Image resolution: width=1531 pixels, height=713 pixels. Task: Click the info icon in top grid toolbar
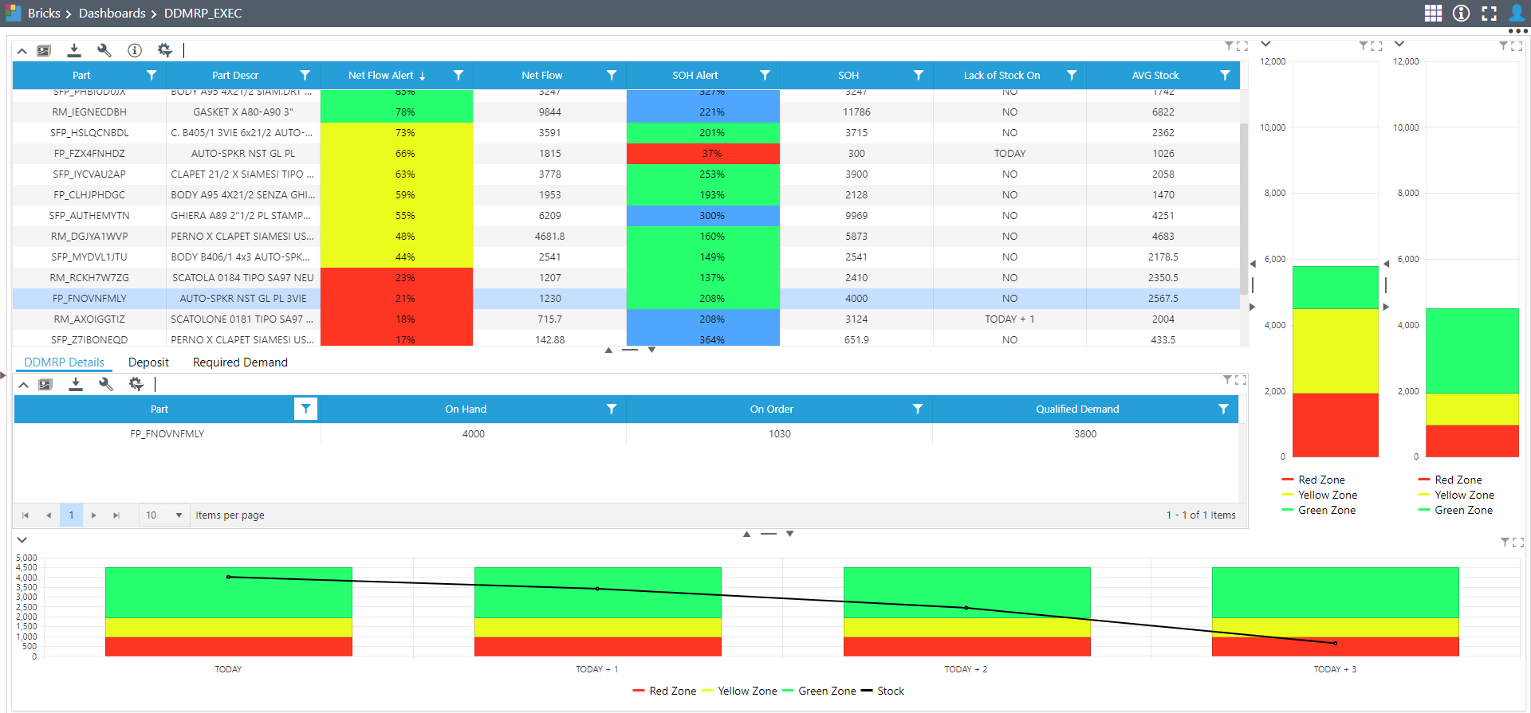pyautogui.click(x=135, y=50)
